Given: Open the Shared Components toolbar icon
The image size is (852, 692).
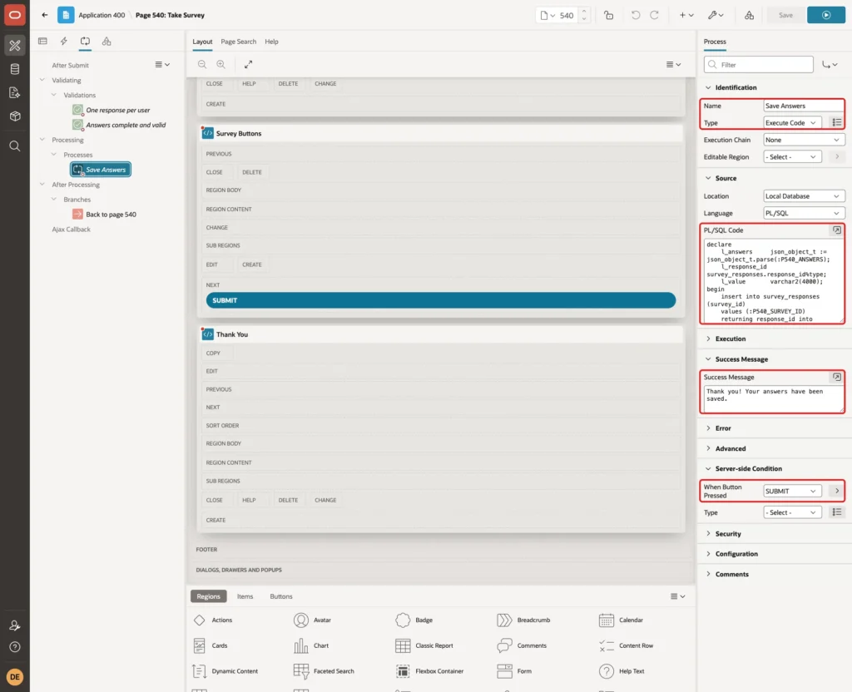Looking at the screenshot, I should [749, 15].
